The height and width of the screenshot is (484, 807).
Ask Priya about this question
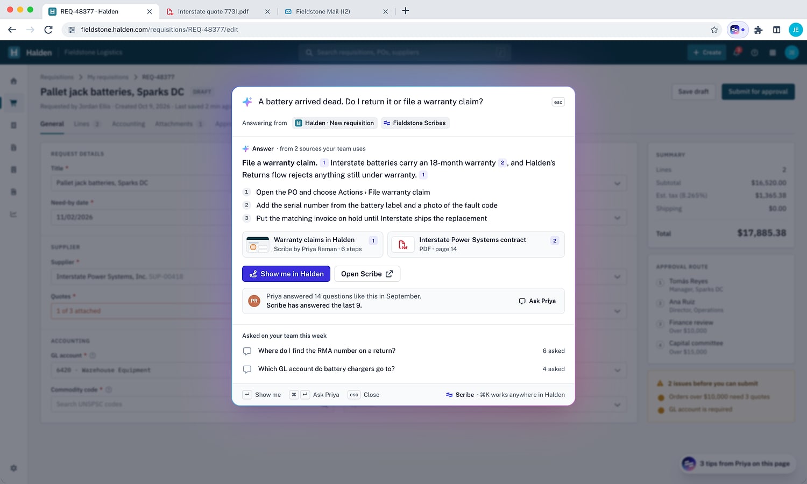(537, 301)
